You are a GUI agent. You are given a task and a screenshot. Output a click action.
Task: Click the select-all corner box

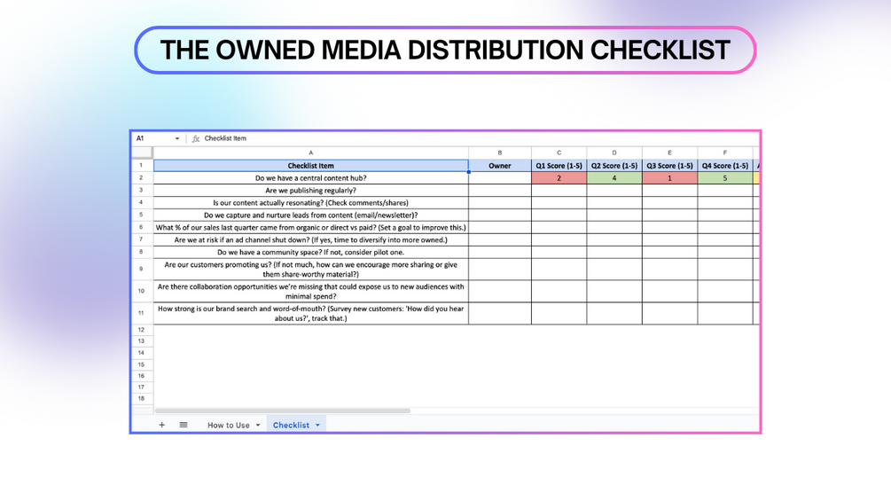142,153
